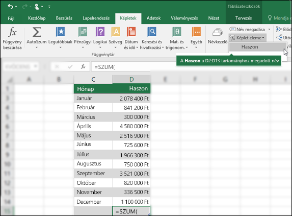Open the Pénzügyi functions icon
This screenshot has width=292, height=216.
83,32
